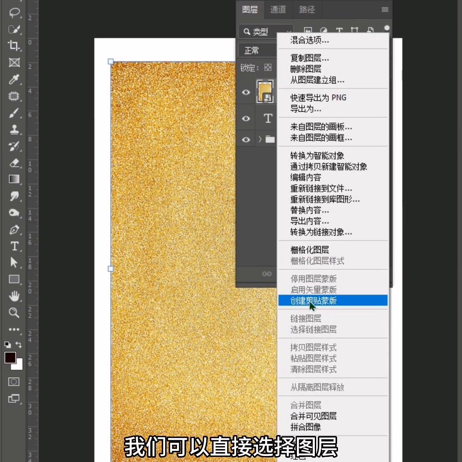The height and width of the screenshot is (462, 462).
Task: Select the Clone Stamp tool
Action: coord(14,129)
